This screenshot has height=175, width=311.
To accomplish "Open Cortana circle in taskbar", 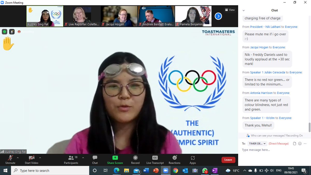I will pos(95,171).
